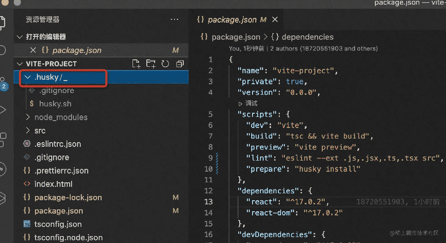This screenshot has height=243, width=446.
Task: Refresh the explorer file tree
Action: click(x=165, y=64)
